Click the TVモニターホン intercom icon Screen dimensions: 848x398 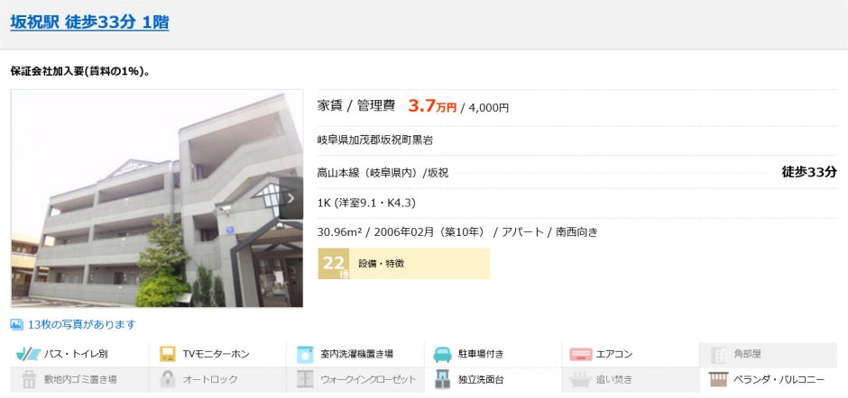point(168,354)
